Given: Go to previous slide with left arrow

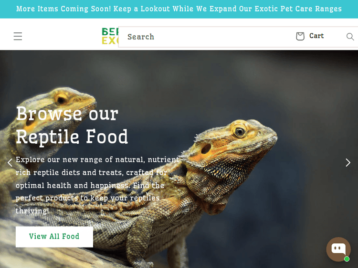Looking at the screenshot, I should [10, 163].
